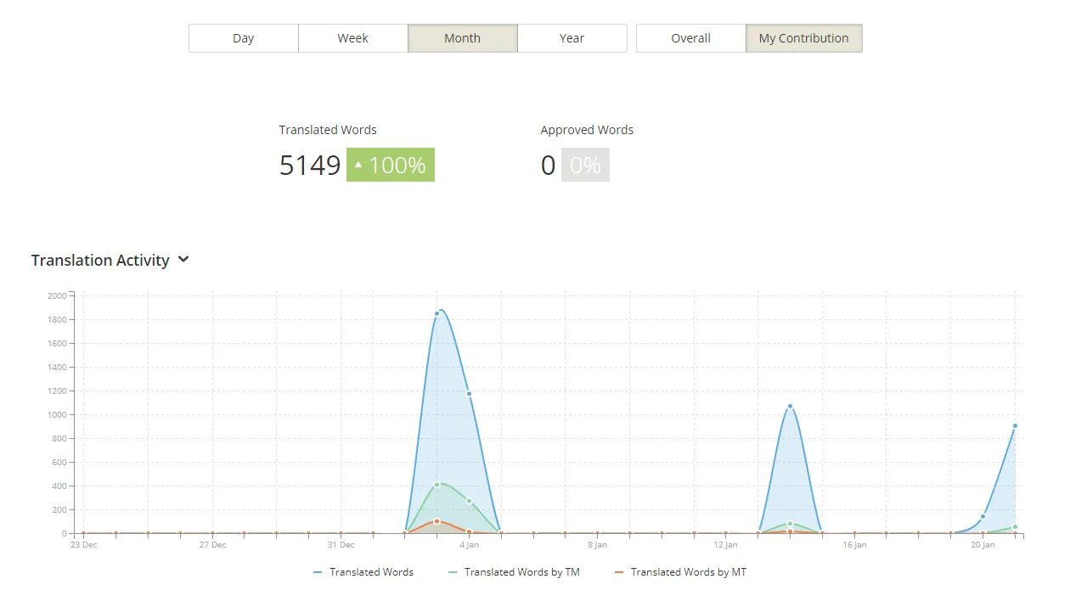Switch to the Day time range
Viewport: 1070px width, 607px height.
244,38
